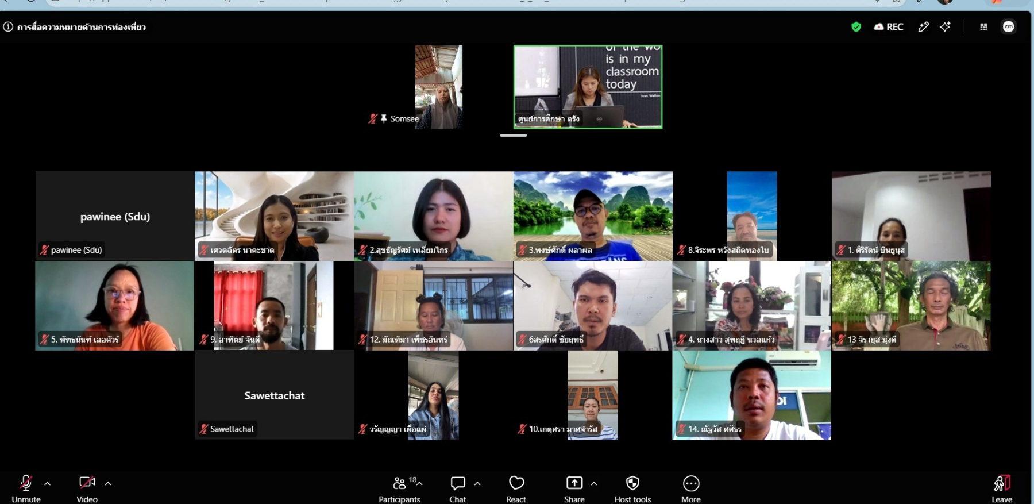The height and width of the screenshot is (504, 1034).
Task: Select the Sawettachat participant tile
Action: click(275, 395)
